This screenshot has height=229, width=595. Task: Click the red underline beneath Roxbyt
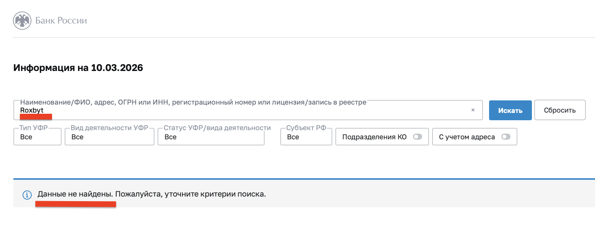(x=36, y=116)
